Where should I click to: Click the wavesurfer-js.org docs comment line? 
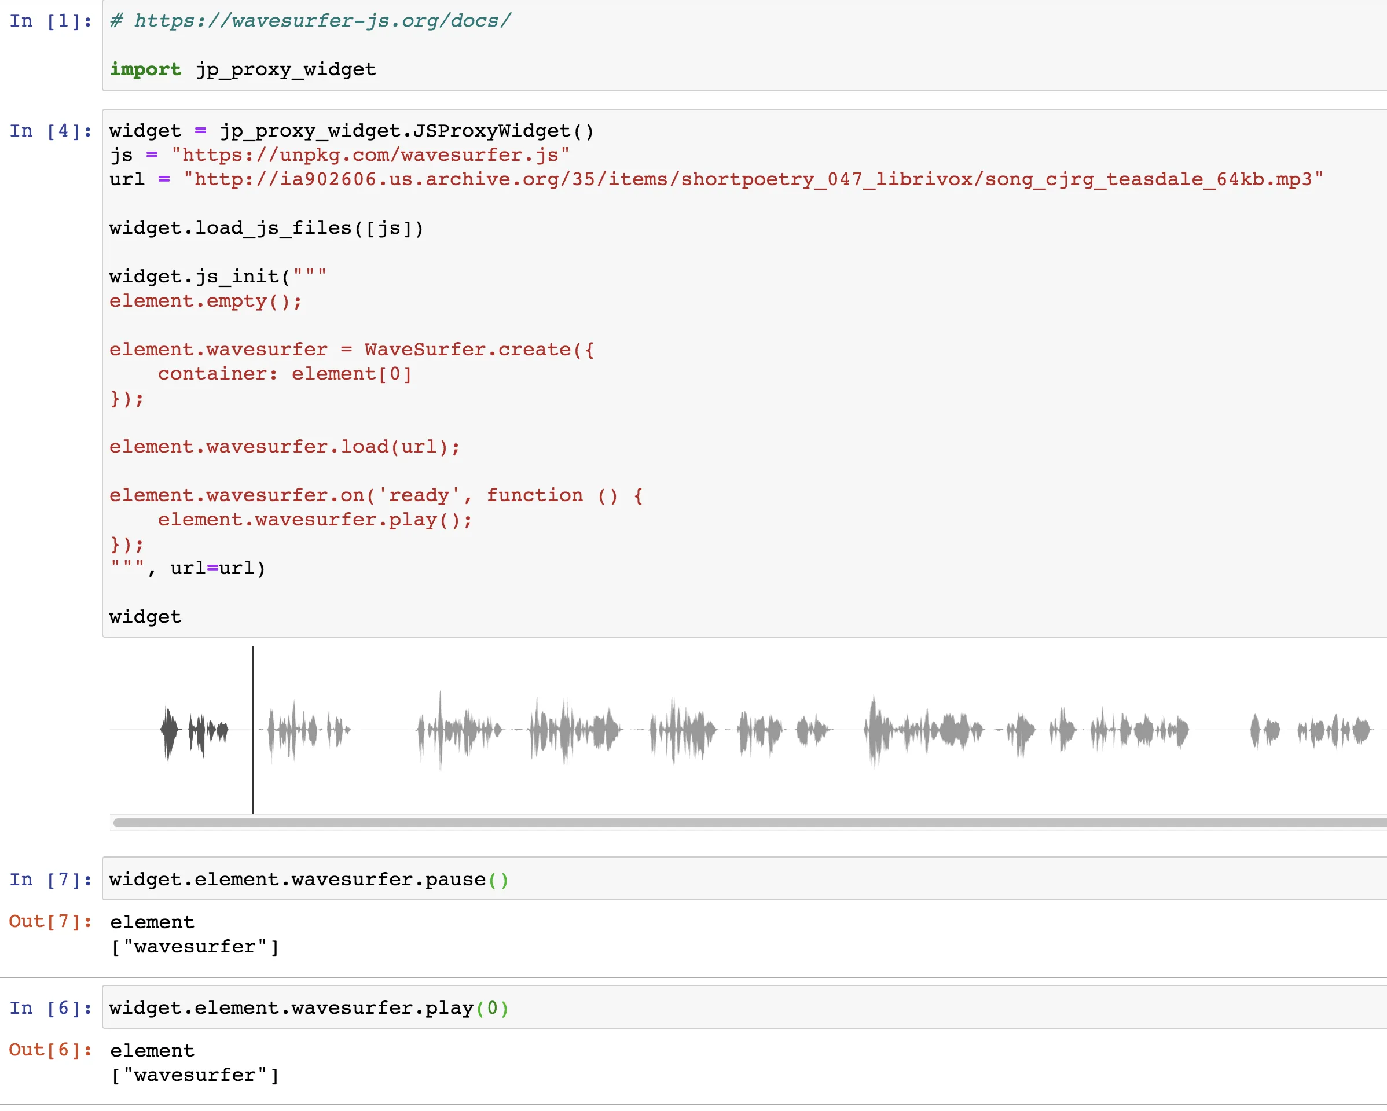coord(310,21)
